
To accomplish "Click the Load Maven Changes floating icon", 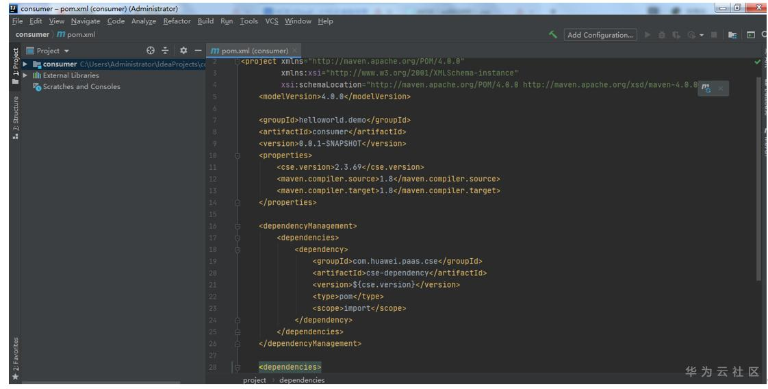I will click(x=706, y=88).
